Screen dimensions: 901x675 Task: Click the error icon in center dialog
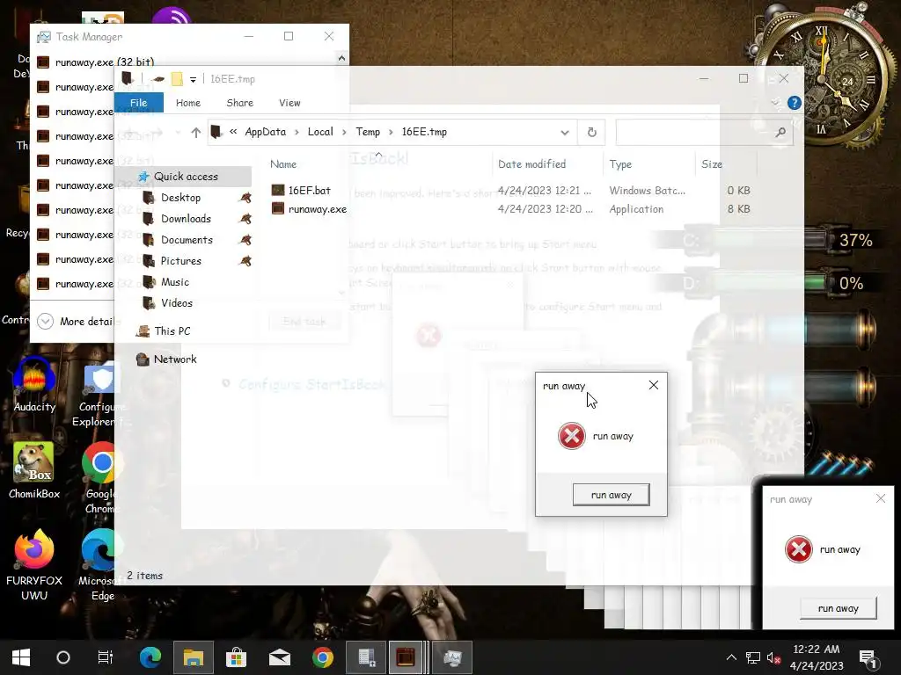[x=572, y=436]
